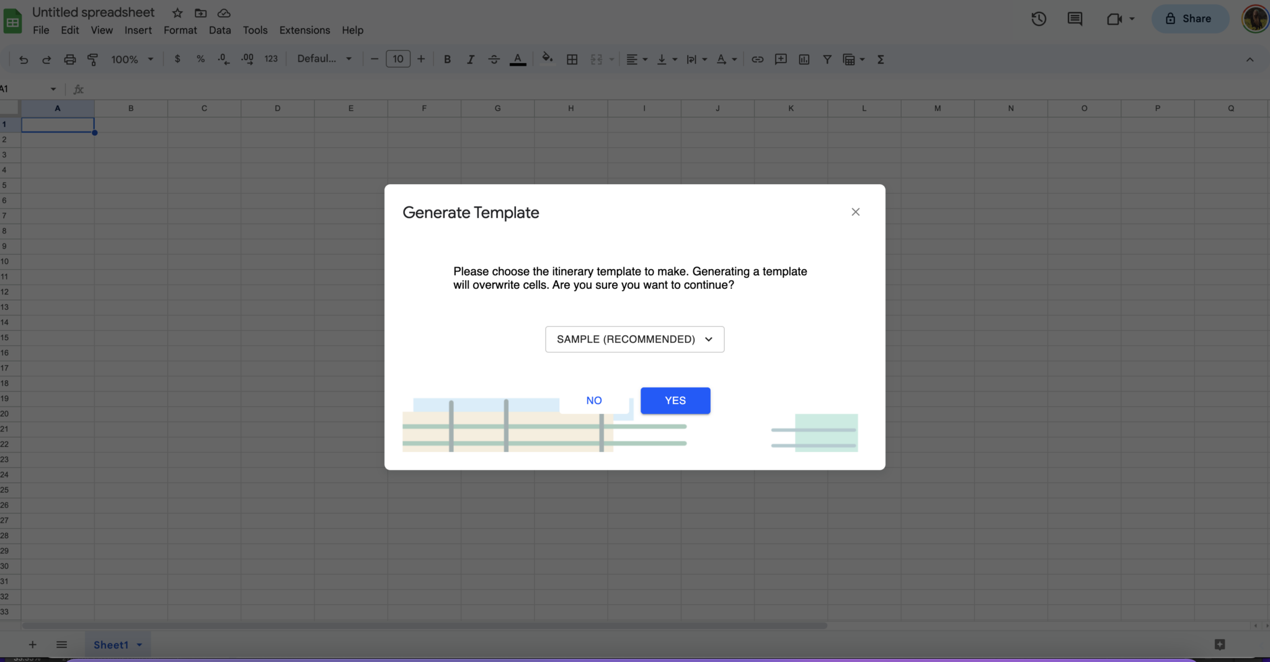
Task: Open version history clock icon
Action: pyautogui.click(x=1039, y=19)
